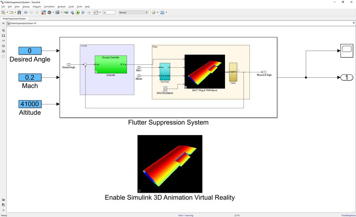
Task: Open Model Configuration Parameters gear icon
Action: point(49,12)
